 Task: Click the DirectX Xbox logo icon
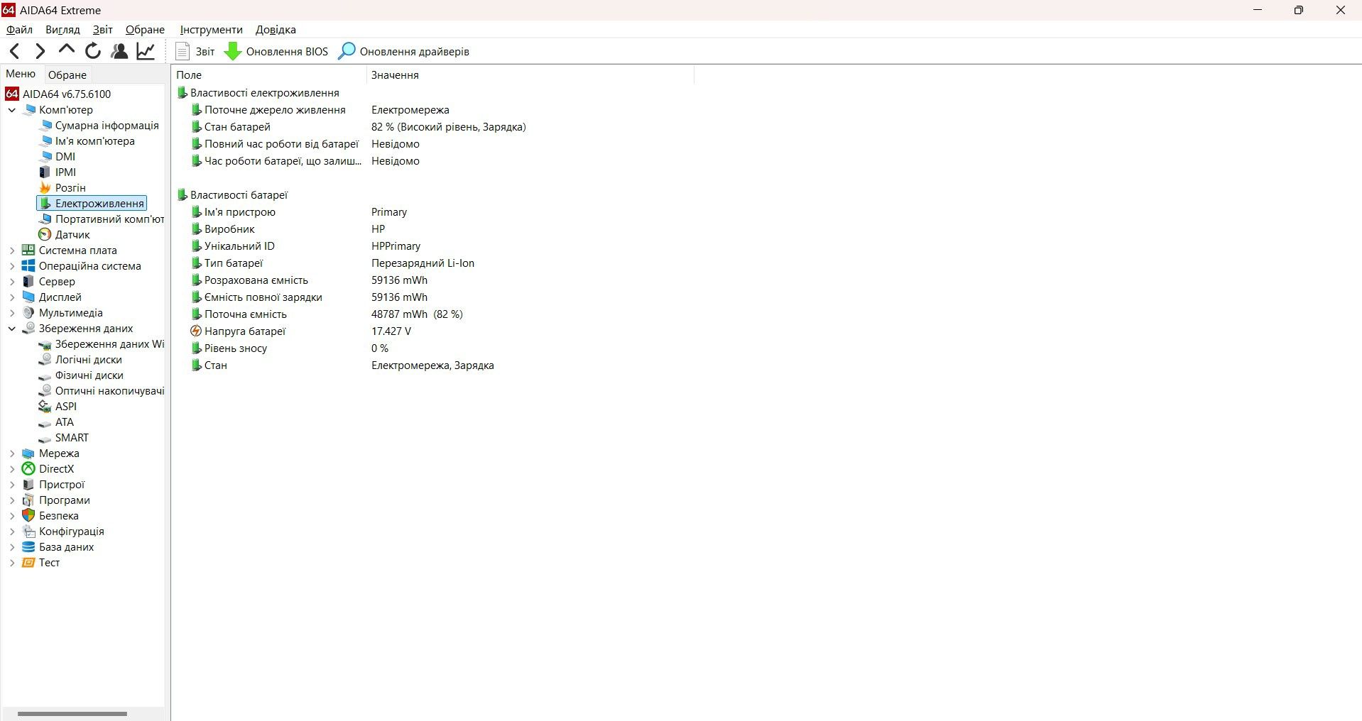(28, 469)
